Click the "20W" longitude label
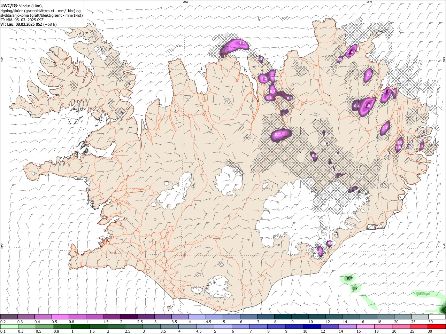Screen dimensions: 446x334 (185, 2)
